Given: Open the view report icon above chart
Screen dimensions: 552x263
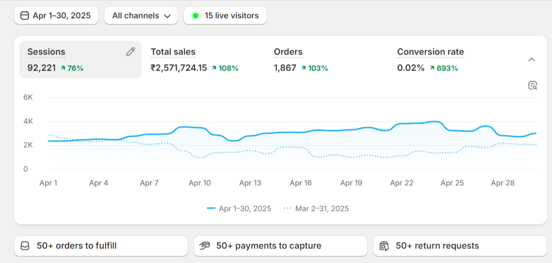Looking at the screenshot, I should pyautogui.click(x=533, y=85).
